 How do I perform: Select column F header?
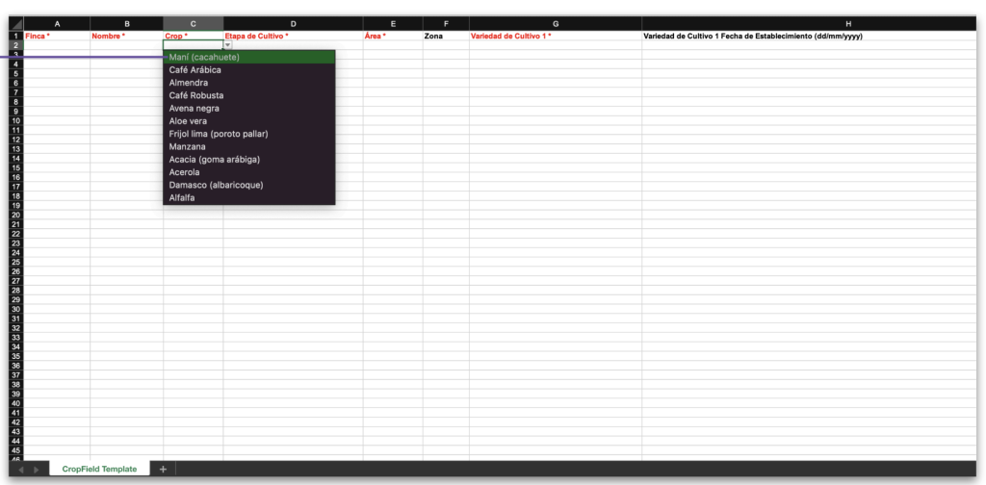point(446,24)
